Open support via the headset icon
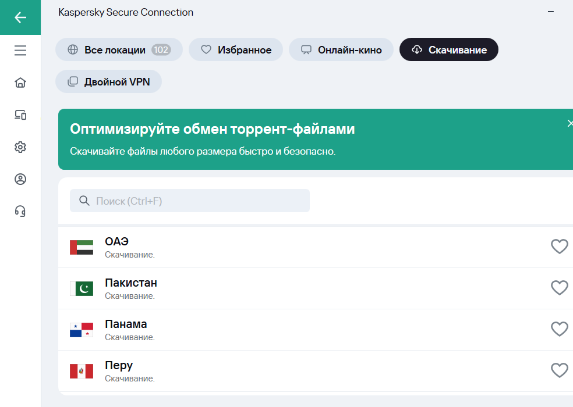Image resolution: width=573 pixels, height=407 pixels. coord(20,211)
